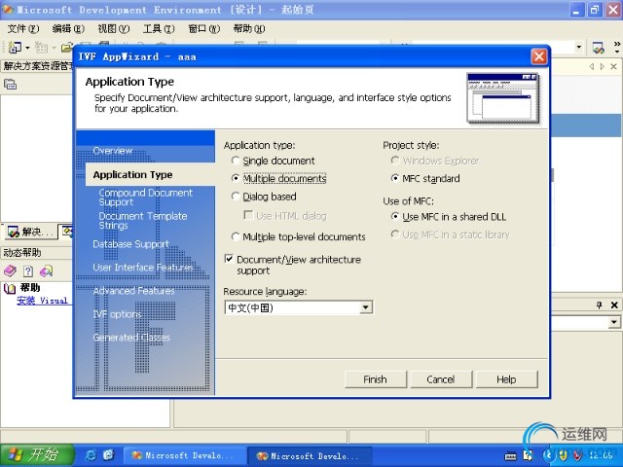This screenshot has height=467, width=623.
Task: Click the grayed Add New Item toolbar icon
Action: pos(41,48)
